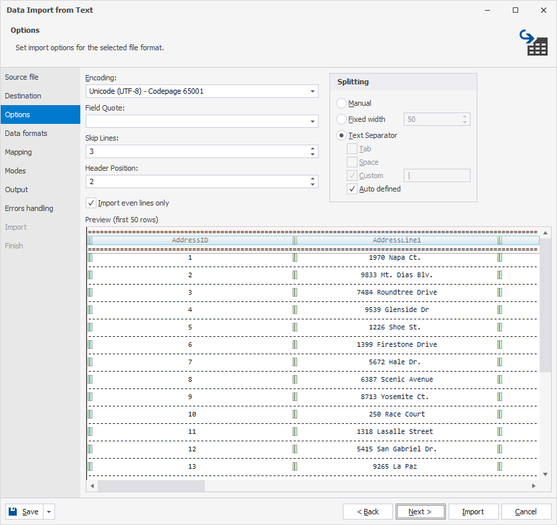
Task: Click the data import wizard icon in header
Action: 534,43
